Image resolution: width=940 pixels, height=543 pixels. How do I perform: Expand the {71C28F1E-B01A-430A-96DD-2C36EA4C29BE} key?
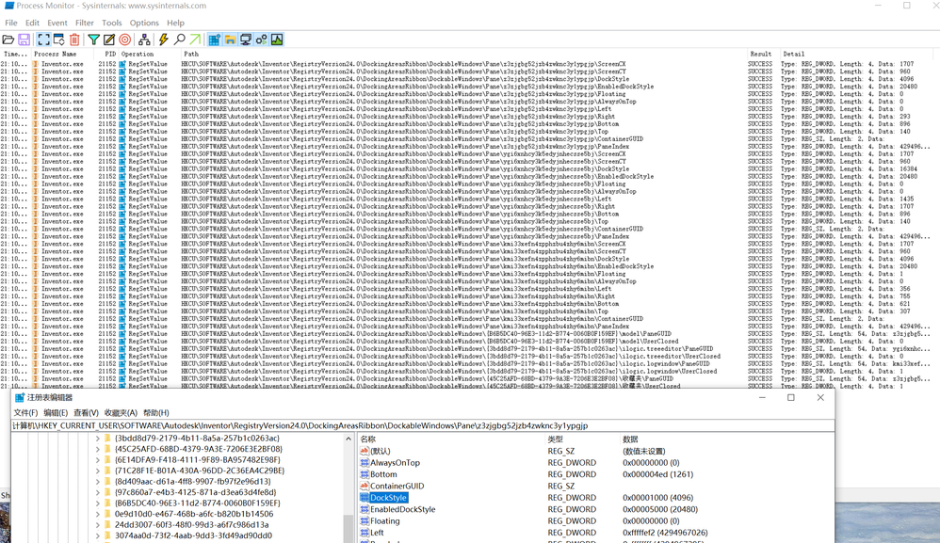tap(98, 471)
